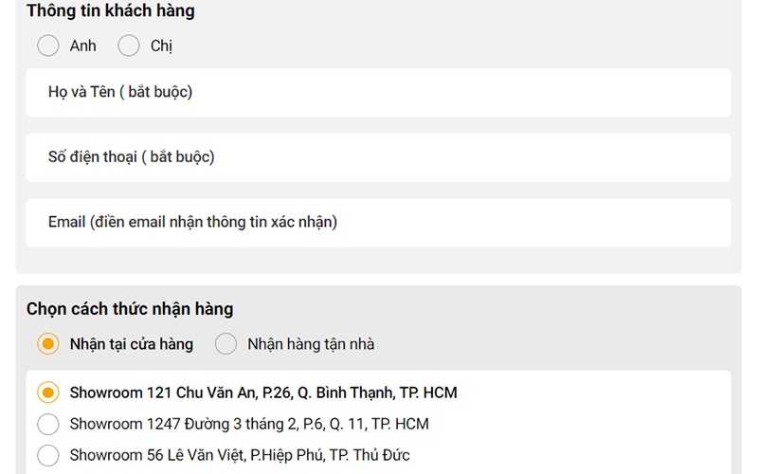758x474 pixels.
Task: Focus the Số điện thoại input field
Action: (x=378, y=157)
